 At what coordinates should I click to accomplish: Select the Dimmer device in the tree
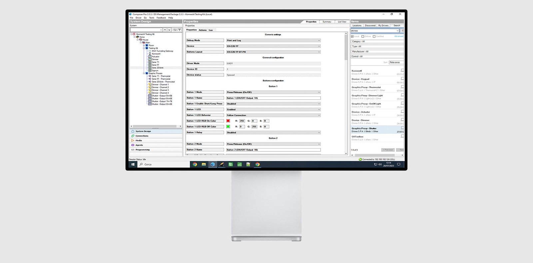tap(155, 59)
